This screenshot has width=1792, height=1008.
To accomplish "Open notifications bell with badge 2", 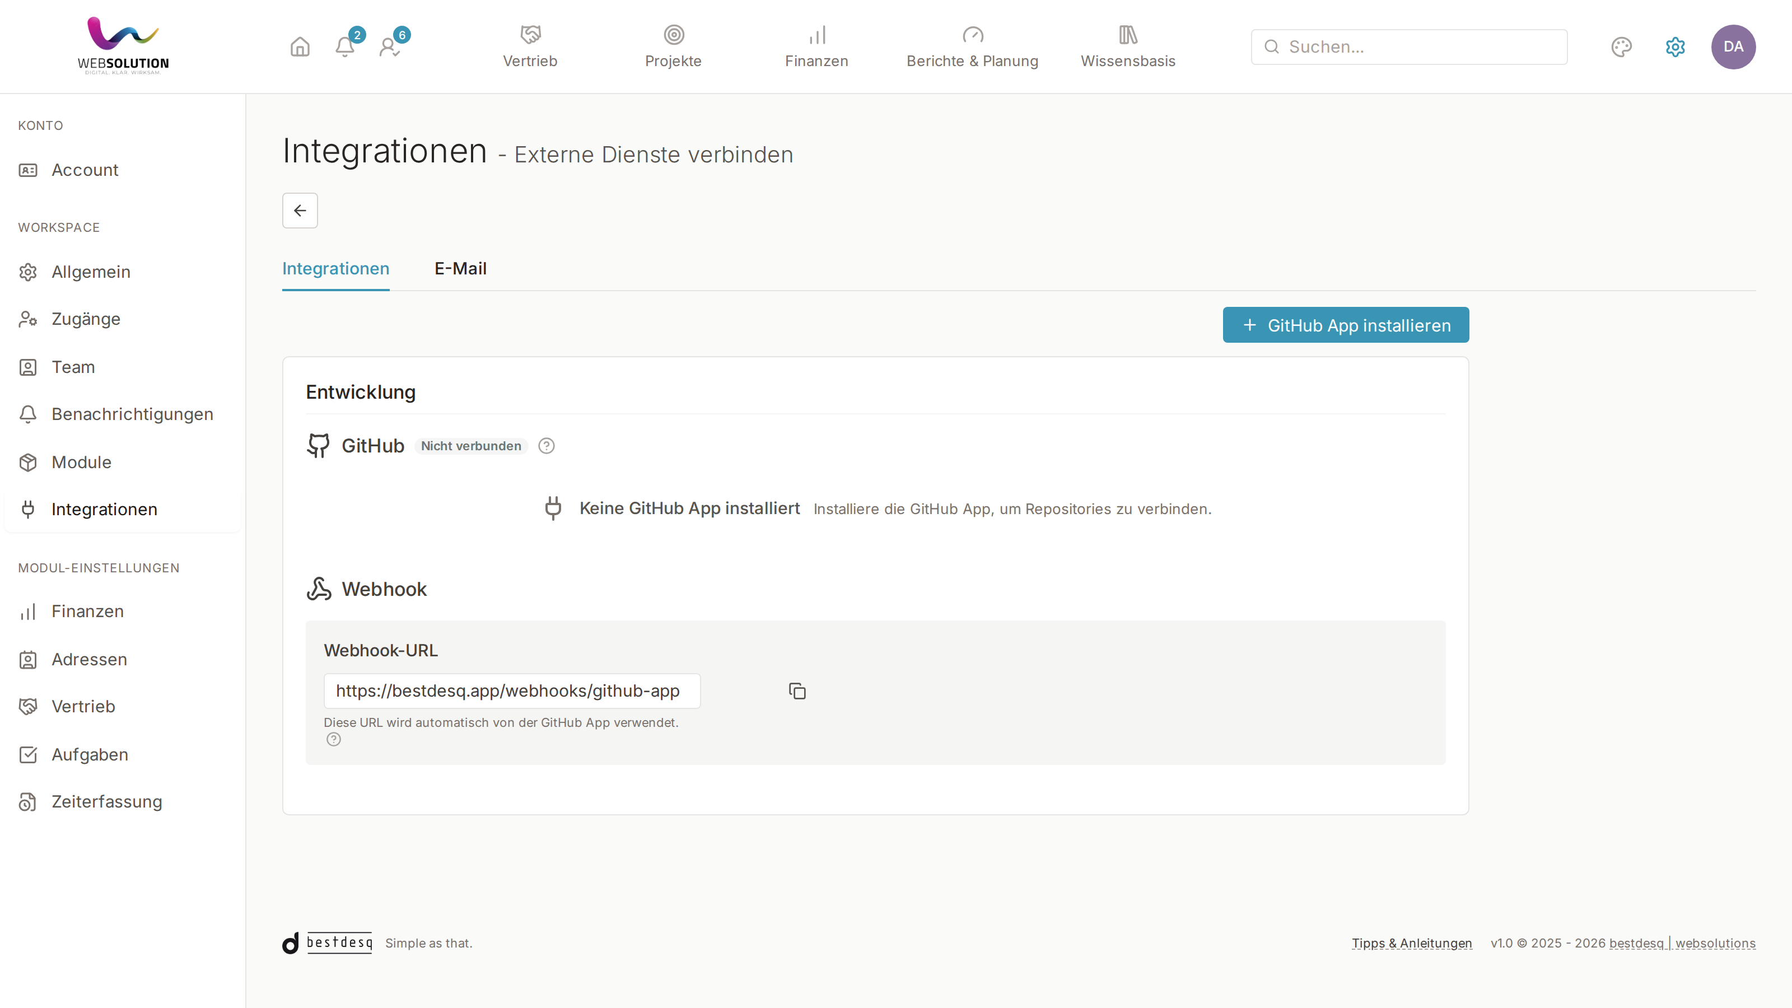I will (x=345, y=46).
